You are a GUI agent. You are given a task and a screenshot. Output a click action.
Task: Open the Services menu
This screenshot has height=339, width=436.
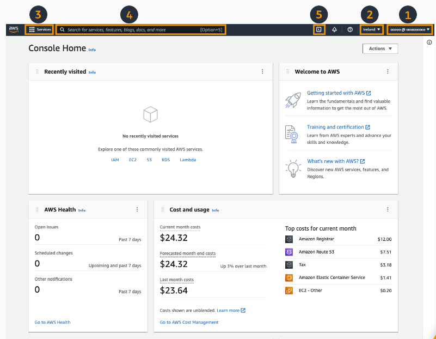pos(40,29)
